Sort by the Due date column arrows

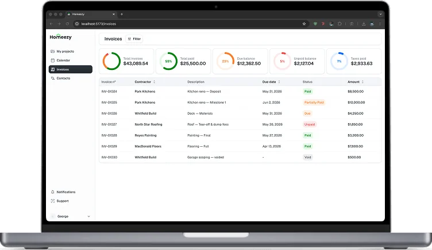(279, 82)
